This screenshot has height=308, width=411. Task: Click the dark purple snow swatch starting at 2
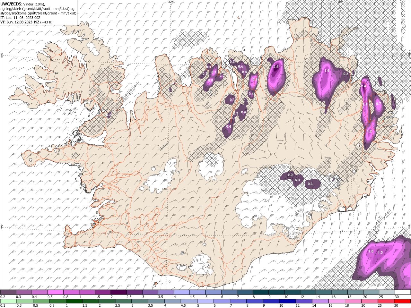coord(118,292)
